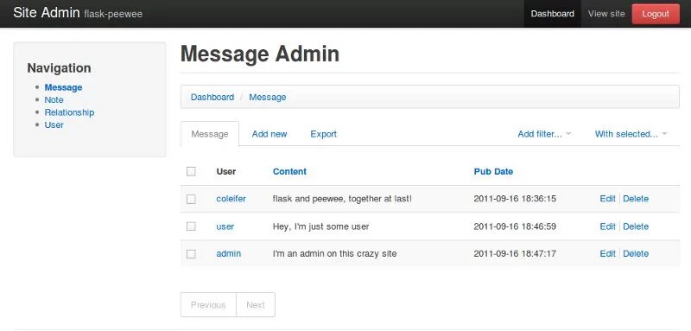
Task: Open the Add filter dropdown
Action: coord(544,134)
